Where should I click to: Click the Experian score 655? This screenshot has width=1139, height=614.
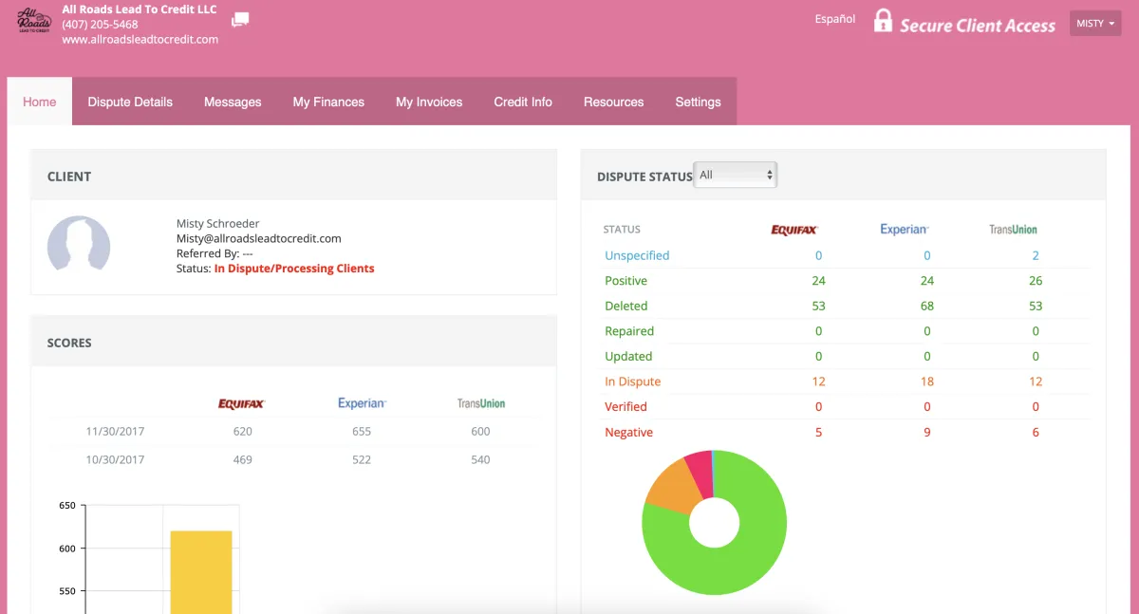[361, 431]
